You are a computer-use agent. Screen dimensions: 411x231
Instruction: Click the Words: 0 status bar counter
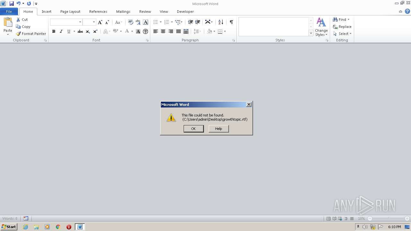(10, 218)
